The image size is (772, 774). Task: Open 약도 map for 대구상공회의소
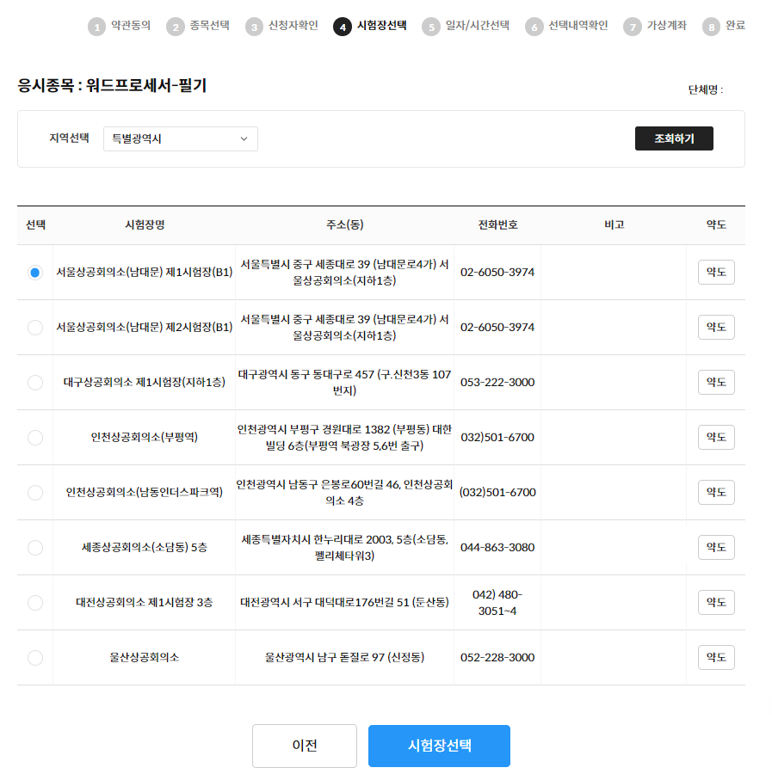716,383
